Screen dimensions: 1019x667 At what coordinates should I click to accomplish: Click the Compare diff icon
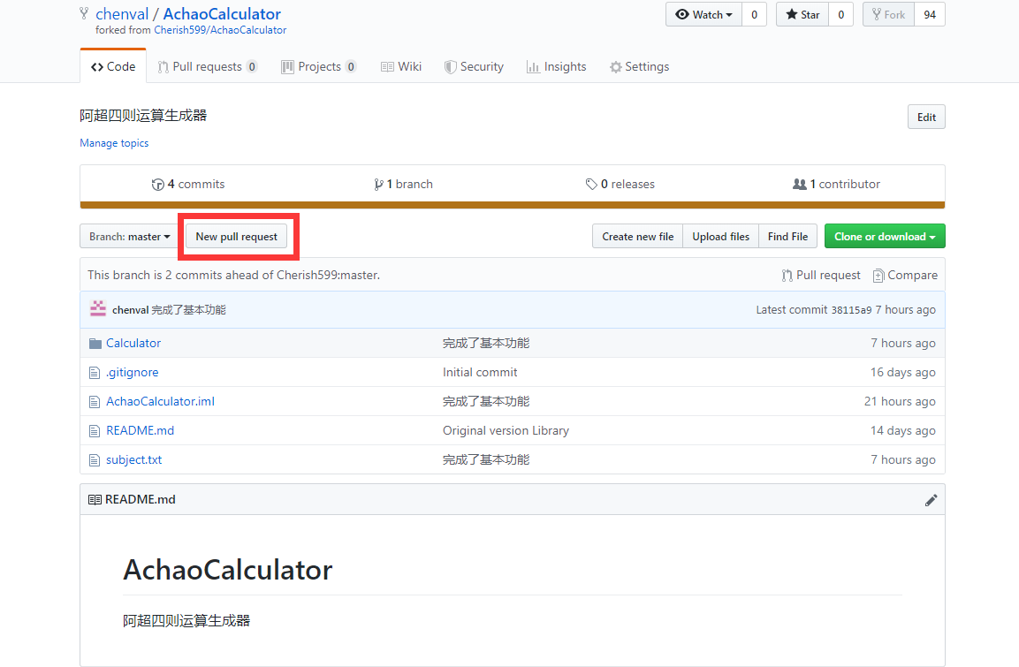coord(878,276)
